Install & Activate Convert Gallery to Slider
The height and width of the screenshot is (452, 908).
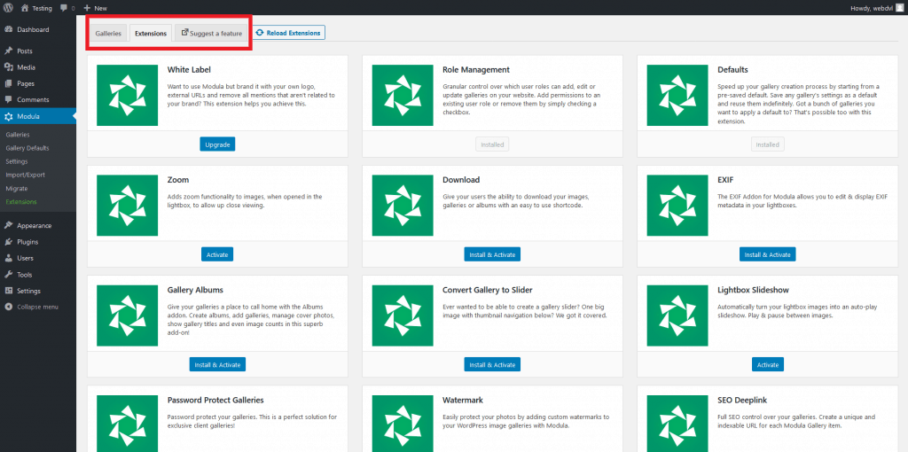(x=492, y=364)
